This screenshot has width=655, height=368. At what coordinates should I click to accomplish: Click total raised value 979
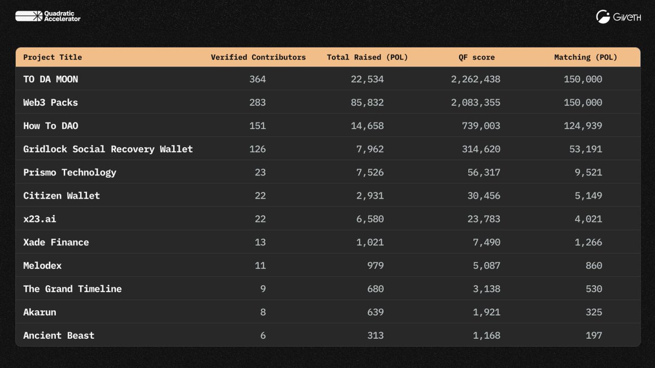(x=376, y=266)
